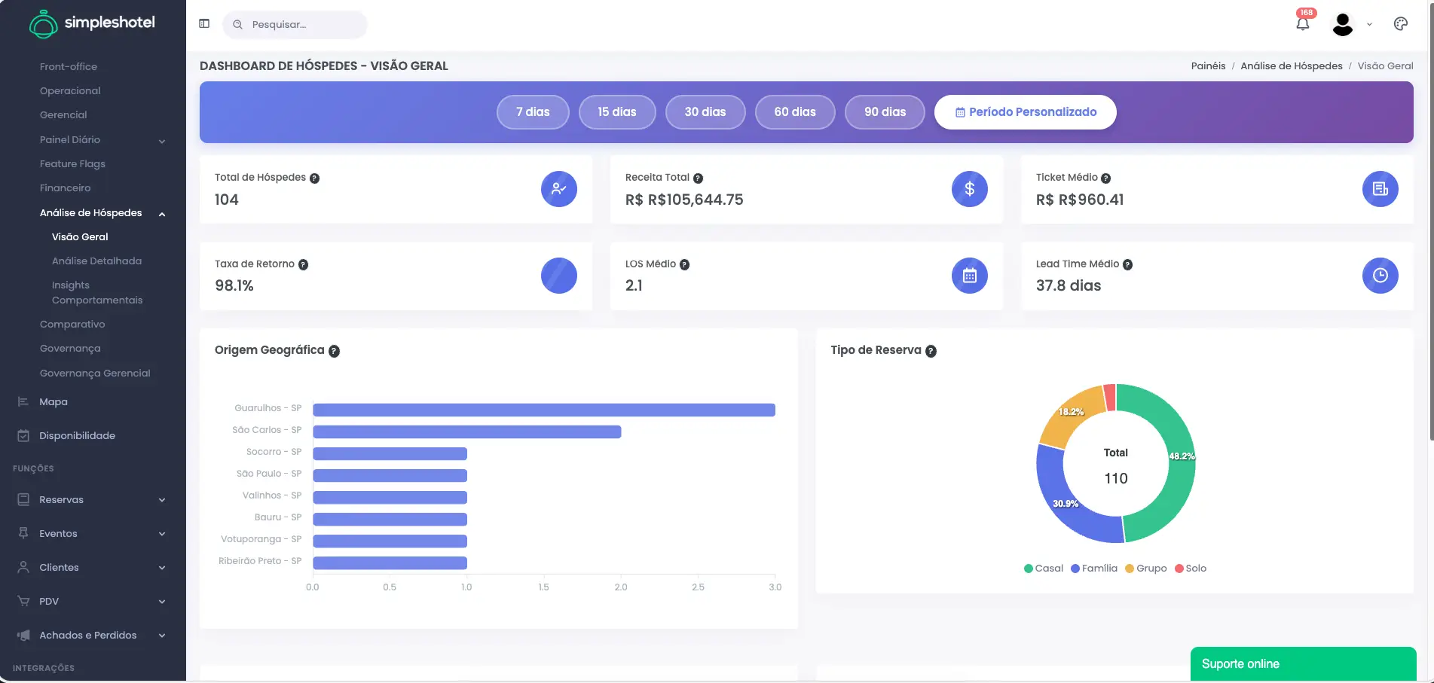
Task: Toggle Grupo series in chart legend
Action: tap(1145, 569)
